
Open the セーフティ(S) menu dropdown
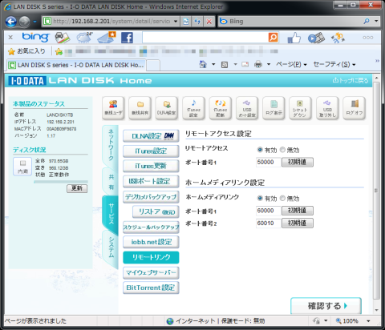(334, 64)
